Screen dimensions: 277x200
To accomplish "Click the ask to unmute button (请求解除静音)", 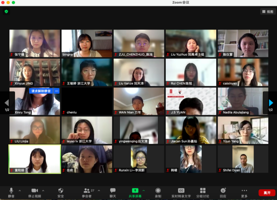I will (x=41, y=91).
